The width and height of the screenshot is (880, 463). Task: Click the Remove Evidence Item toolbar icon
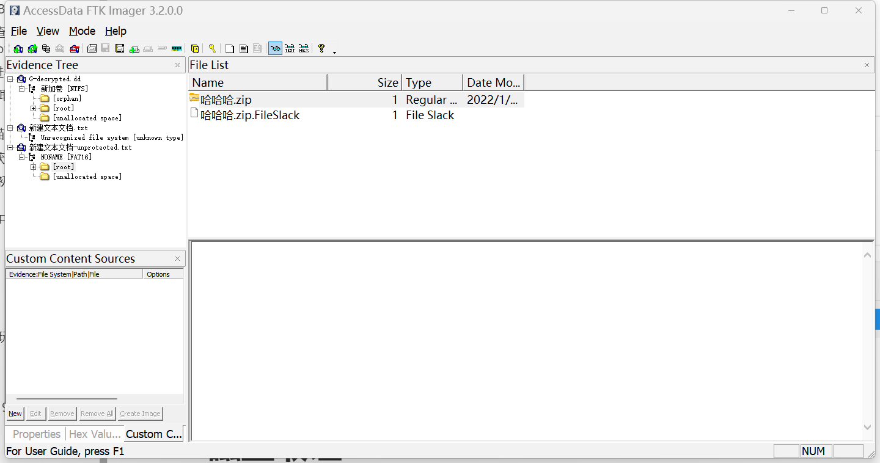pos(60,49)
